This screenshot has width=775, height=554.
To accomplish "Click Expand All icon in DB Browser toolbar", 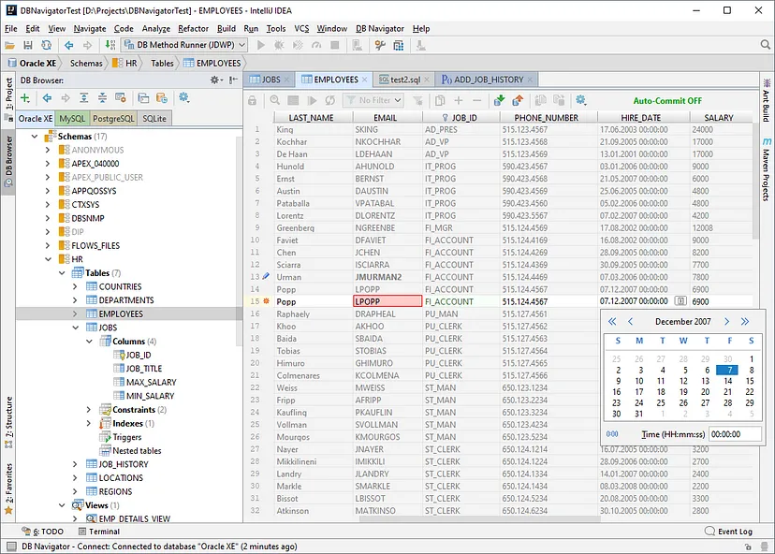I will (x=84, y=98).
